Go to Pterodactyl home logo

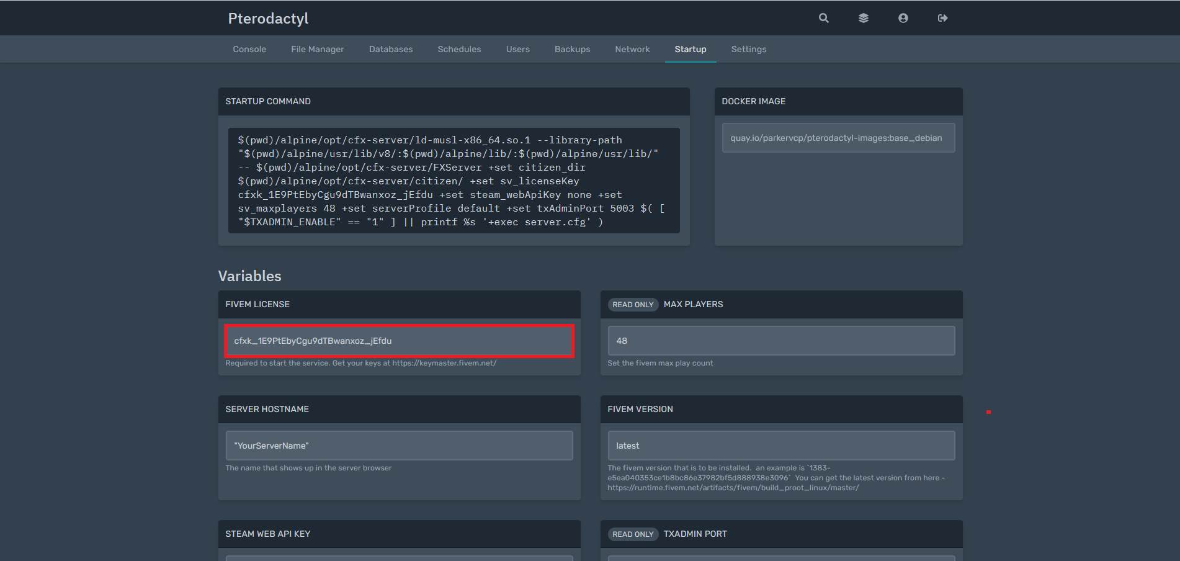click(268, 19)
